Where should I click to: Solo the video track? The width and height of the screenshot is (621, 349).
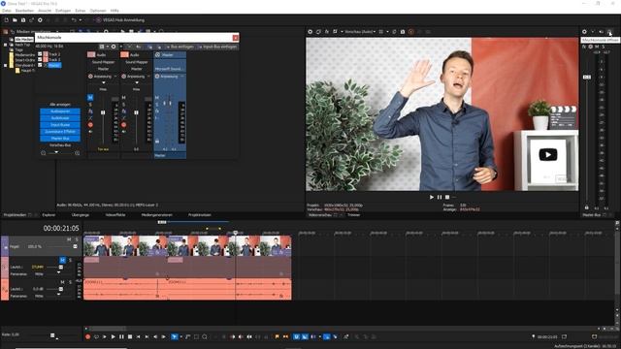coord(77,239)
